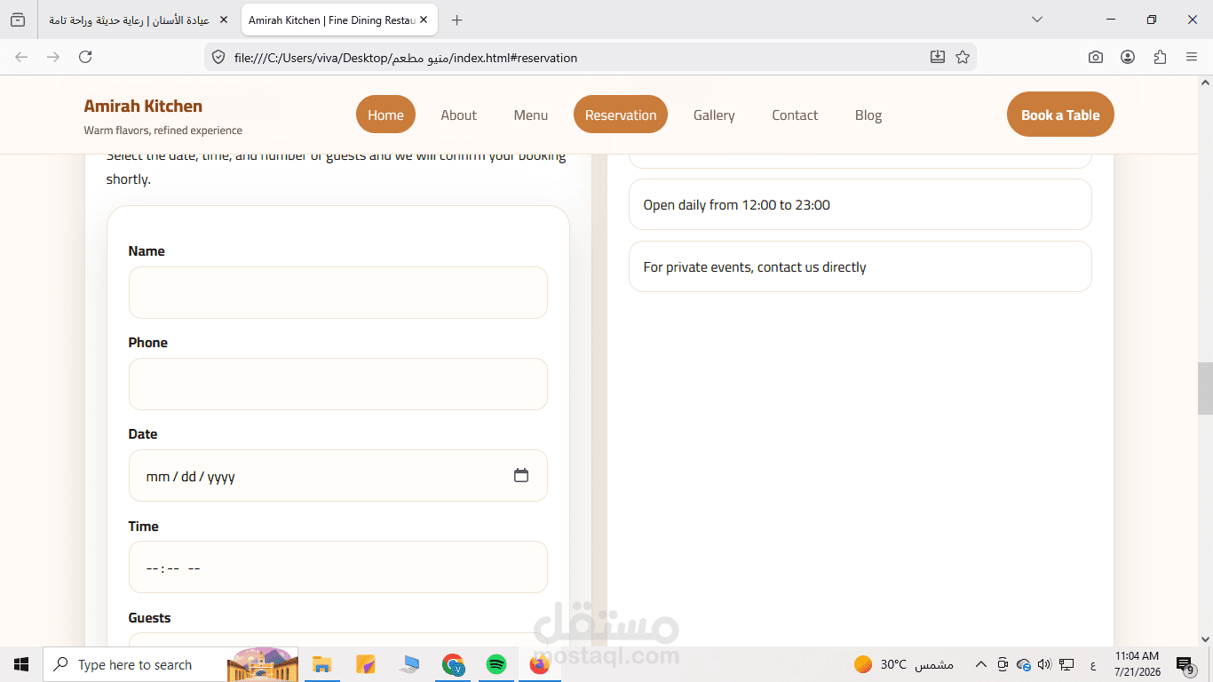Click the page vertical scrollbar thumb
Image resolution: width=1213 pixels, height=682 pixels.
1205,388
